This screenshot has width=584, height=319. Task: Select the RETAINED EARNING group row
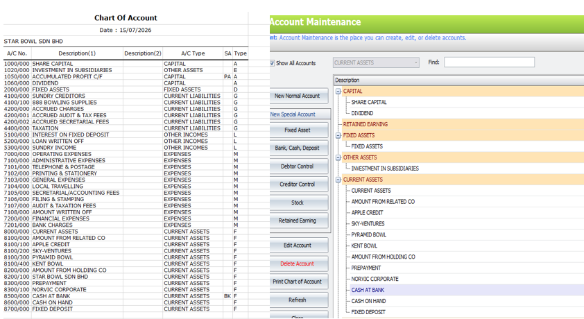click(x=463, y=124)
